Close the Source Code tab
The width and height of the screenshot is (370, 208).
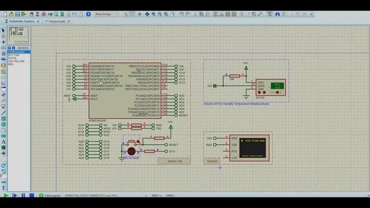point(69,21)
